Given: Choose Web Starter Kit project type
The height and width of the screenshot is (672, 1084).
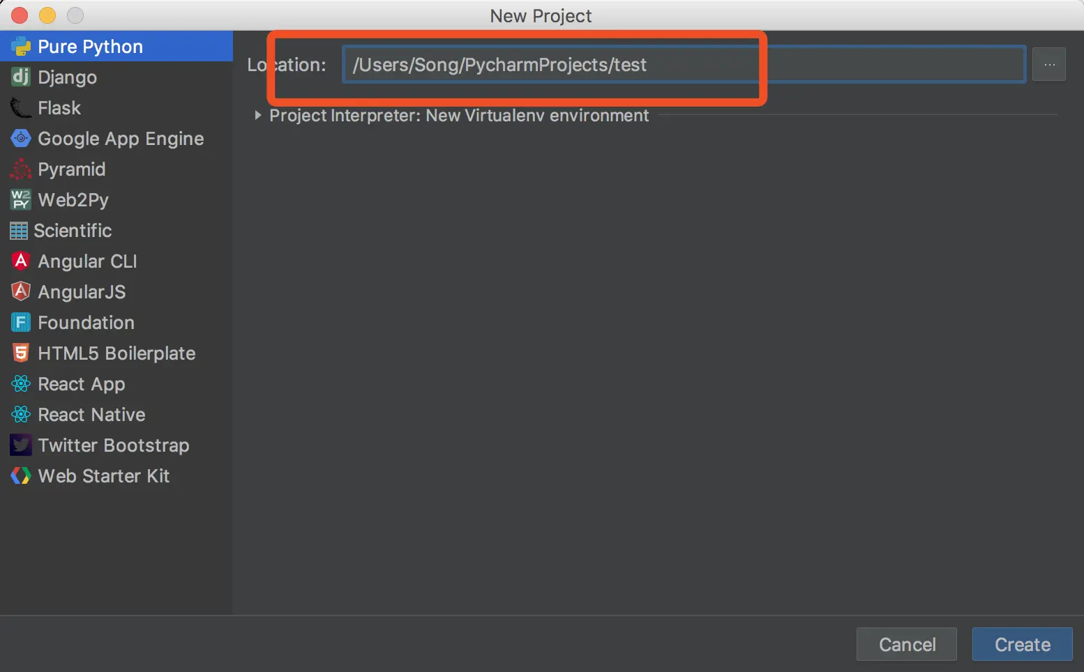Looking at the screenshot, I should 116,475.
